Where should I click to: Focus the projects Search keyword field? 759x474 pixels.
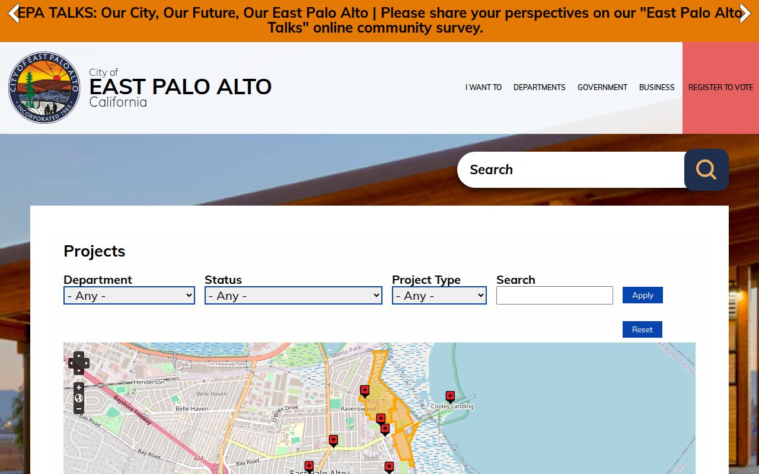click(554, 295)
